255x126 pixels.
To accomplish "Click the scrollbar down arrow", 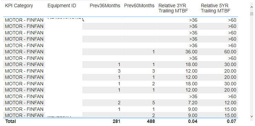I will point(252,116).
